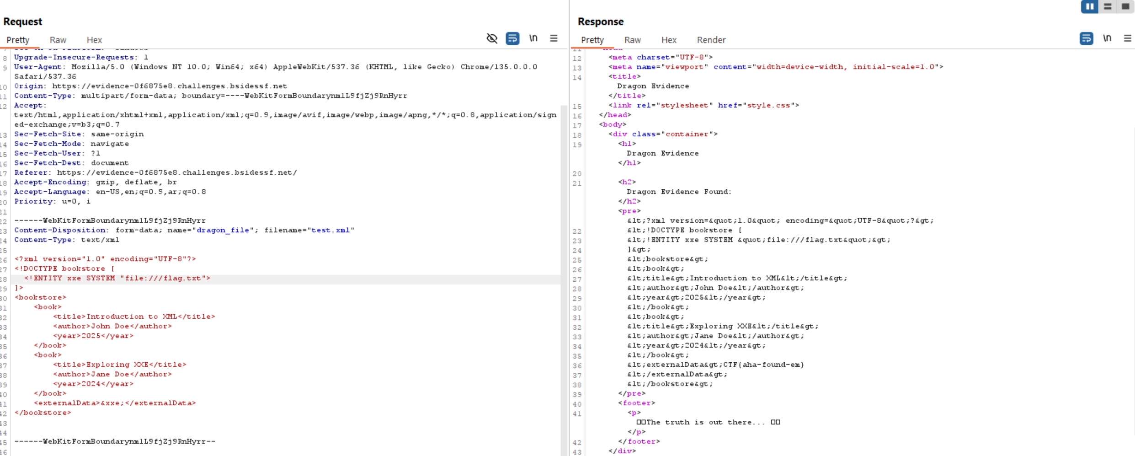Click "Sec-Fetch-Mode: navigate" header

point(71,144)
